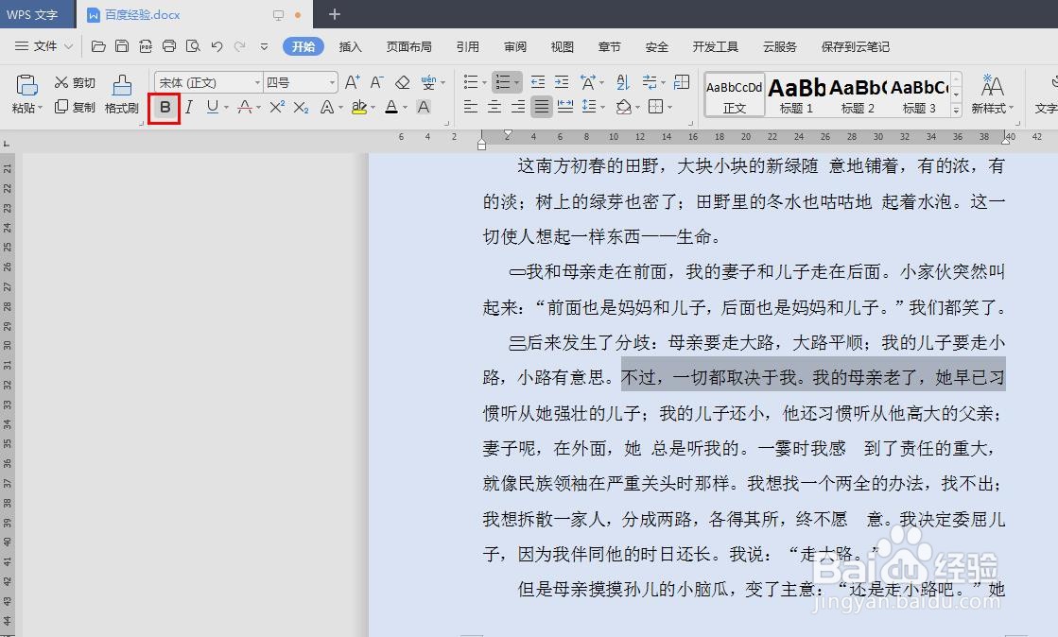Select center paragraph alignment
The width and height of the screenshot is (1058, 637).
(x=493, y=106)
